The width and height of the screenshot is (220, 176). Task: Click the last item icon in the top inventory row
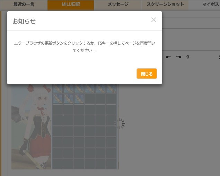click(x=111, y=89)
